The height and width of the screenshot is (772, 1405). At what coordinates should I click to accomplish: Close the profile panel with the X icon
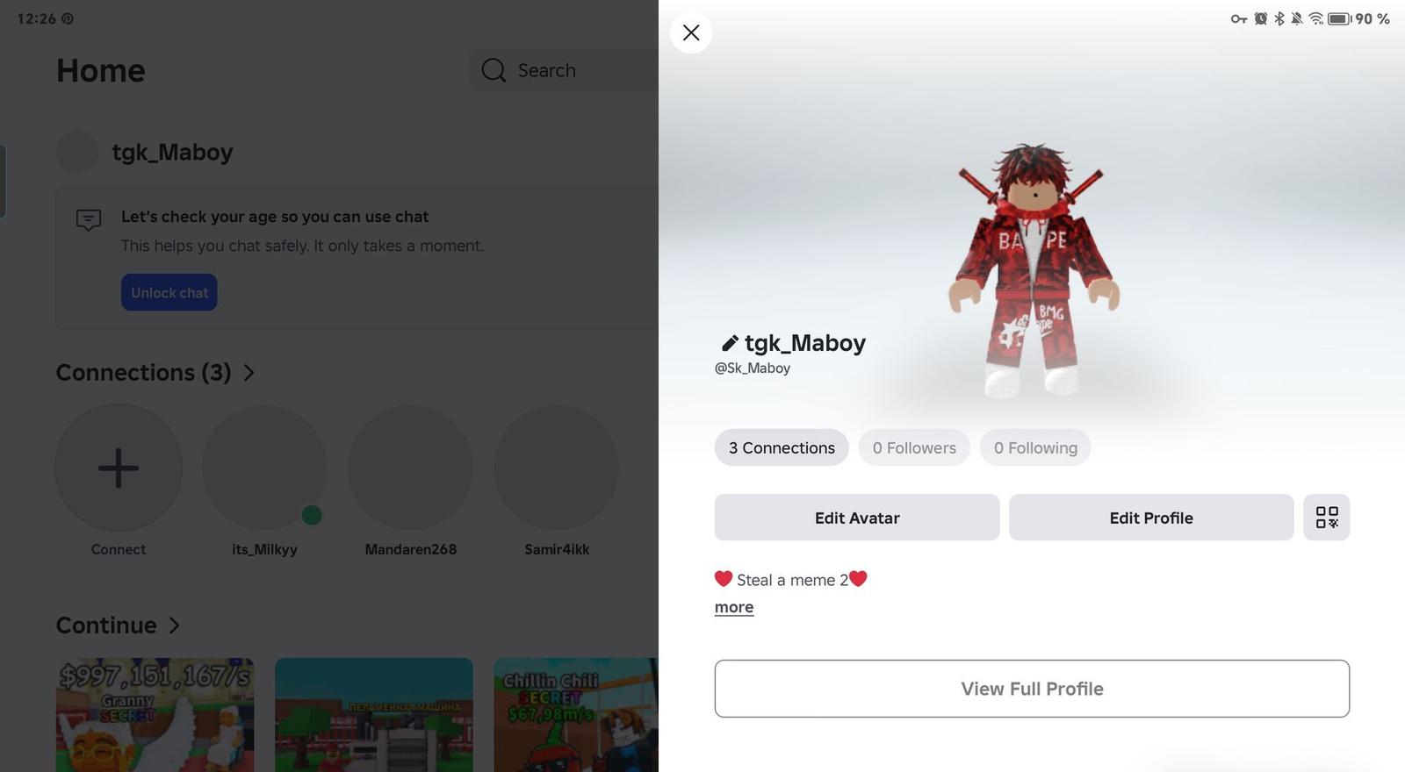coord(691,32)
